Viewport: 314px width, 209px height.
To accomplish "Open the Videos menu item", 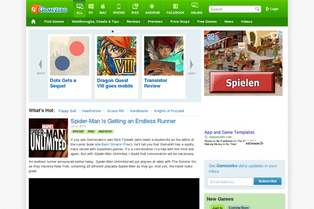I will 246,21.
